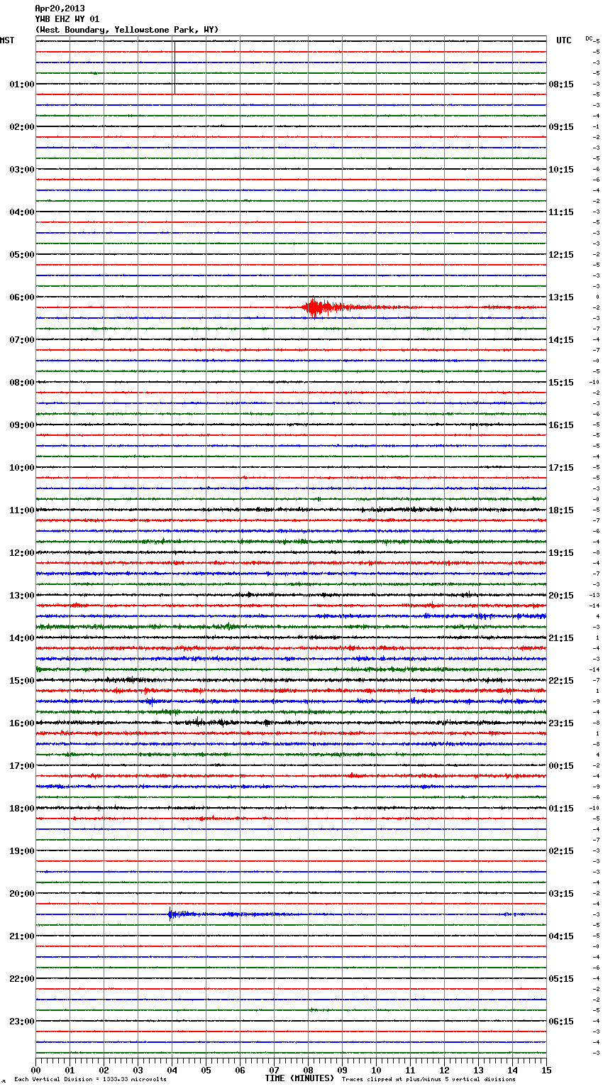Select the 03:15 UTC time label

click(560, 894)
